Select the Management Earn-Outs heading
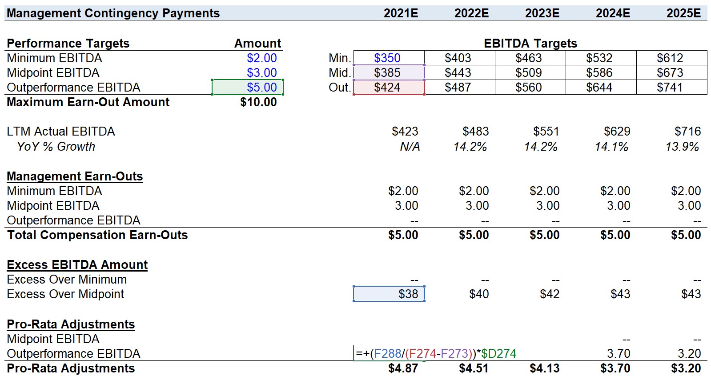The width and height of the screenshot is (711, 380). tap(75, 176)
